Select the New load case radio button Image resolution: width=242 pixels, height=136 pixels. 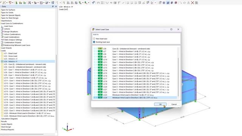click(94, 39)
